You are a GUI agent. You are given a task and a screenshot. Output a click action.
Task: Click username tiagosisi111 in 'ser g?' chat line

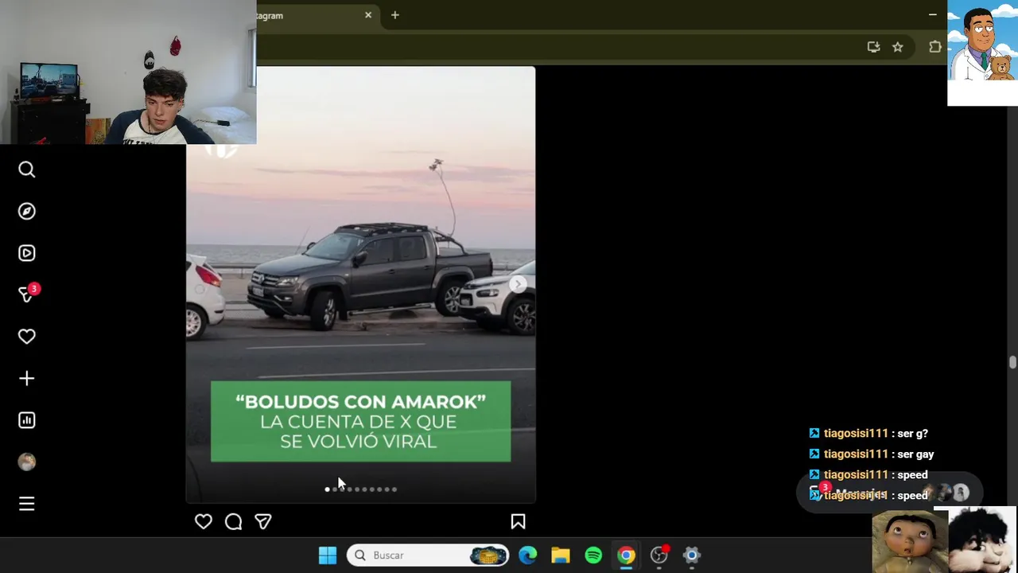click(856, 434)
